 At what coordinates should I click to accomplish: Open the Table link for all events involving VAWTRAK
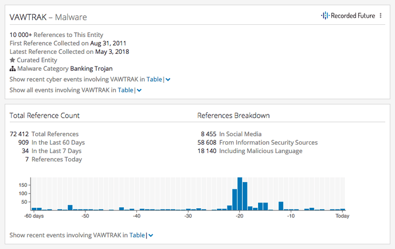pos(125,90)
